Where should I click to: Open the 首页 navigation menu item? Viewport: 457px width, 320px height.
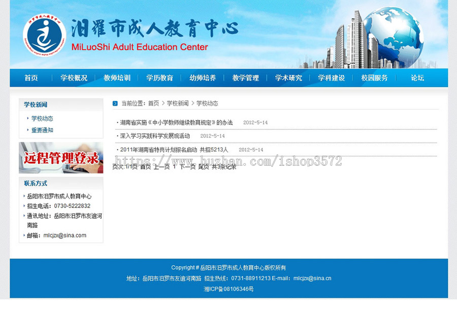(x=31, y=78)
